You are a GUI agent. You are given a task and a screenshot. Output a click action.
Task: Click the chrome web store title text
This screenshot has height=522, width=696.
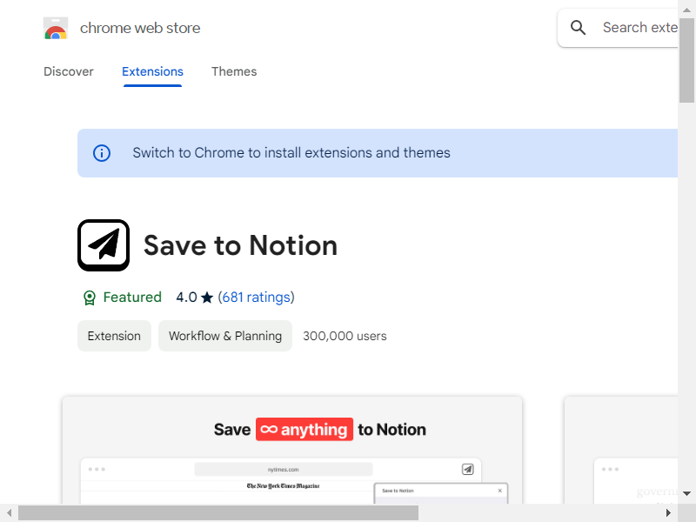140,28
